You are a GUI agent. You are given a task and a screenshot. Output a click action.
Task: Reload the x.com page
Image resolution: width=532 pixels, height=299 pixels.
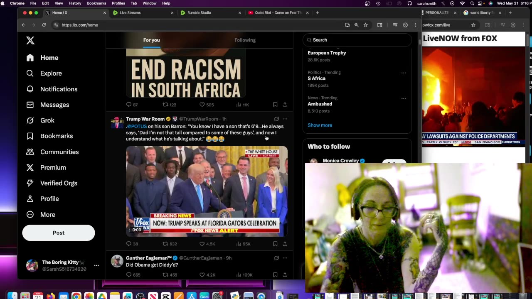click(x=44, y=25)
